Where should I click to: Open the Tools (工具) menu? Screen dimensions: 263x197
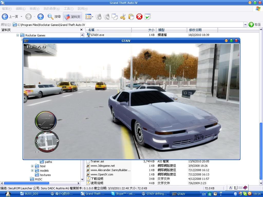click(68, 9)
